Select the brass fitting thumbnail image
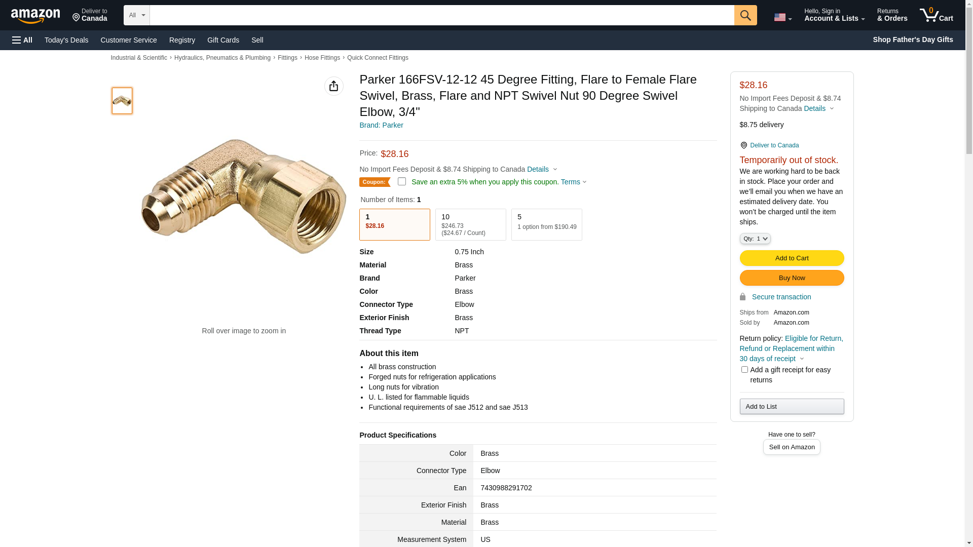973x547 pixels. coord(122,101)
